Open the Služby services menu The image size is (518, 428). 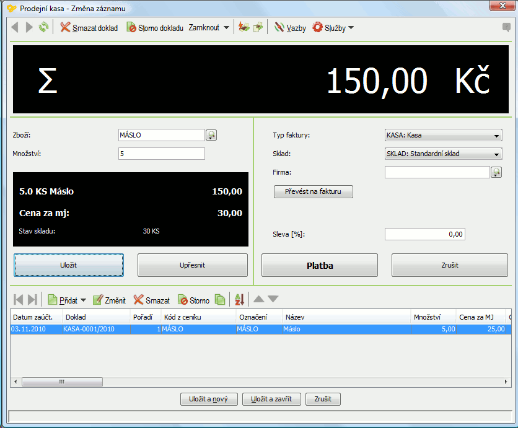click(333, 28)
